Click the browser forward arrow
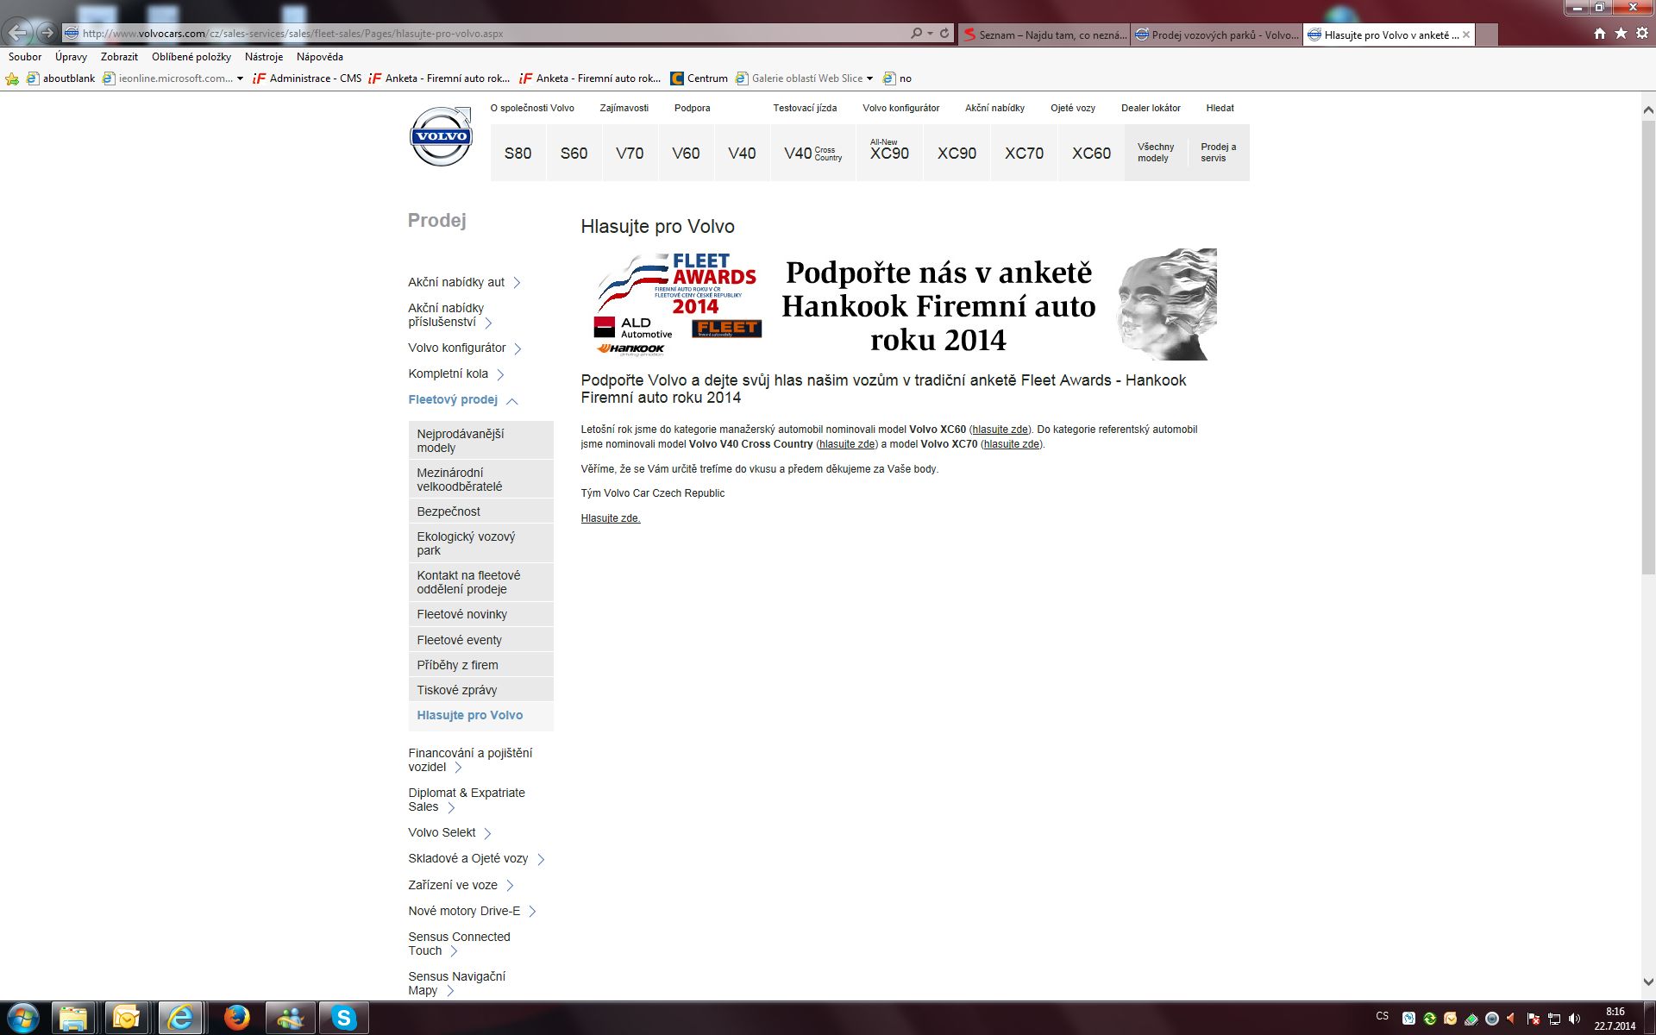 pyautogui.click(x=47, y=33)
